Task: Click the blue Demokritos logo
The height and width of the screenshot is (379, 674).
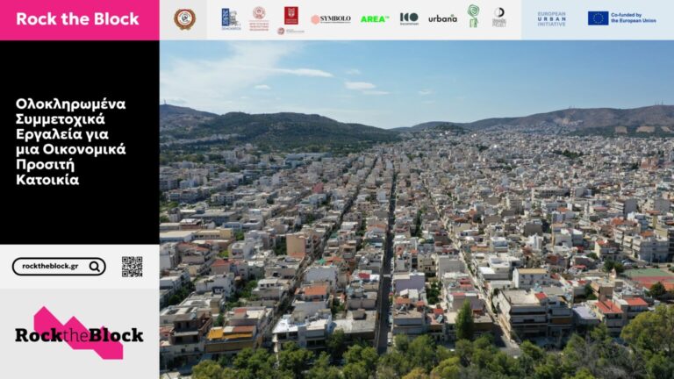Action: 229,18
